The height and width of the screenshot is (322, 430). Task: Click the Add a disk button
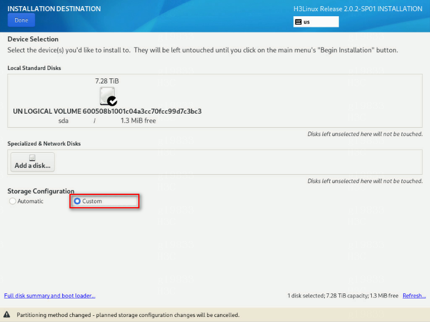pyautogui.click(x=32, y=162)
